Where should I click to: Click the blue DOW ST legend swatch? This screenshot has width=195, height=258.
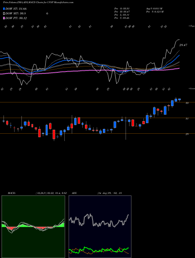(x=4, y=9)
